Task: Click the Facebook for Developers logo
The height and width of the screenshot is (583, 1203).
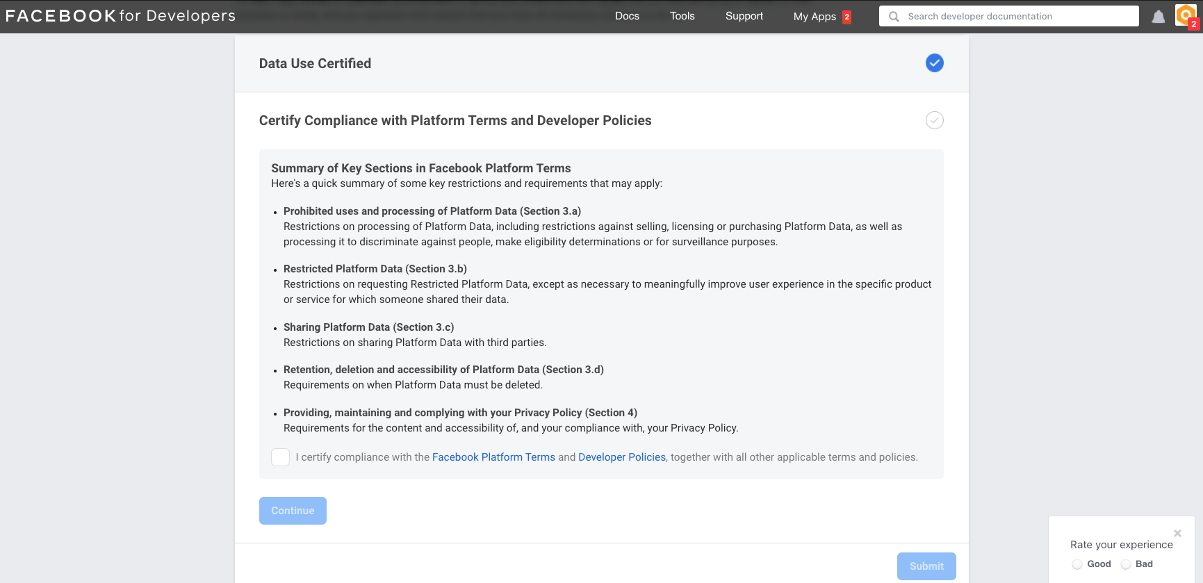Action: pyautogui.click(x=120, y=16)
